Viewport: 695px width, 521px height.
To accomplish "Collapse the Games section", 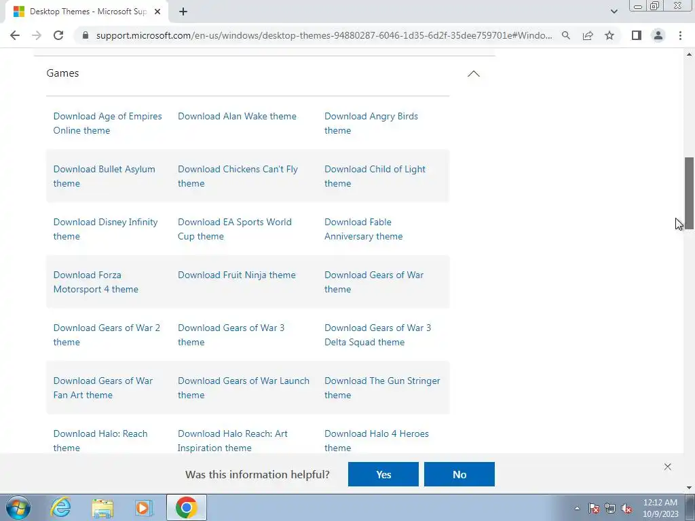I will click(x=473, y=73).
